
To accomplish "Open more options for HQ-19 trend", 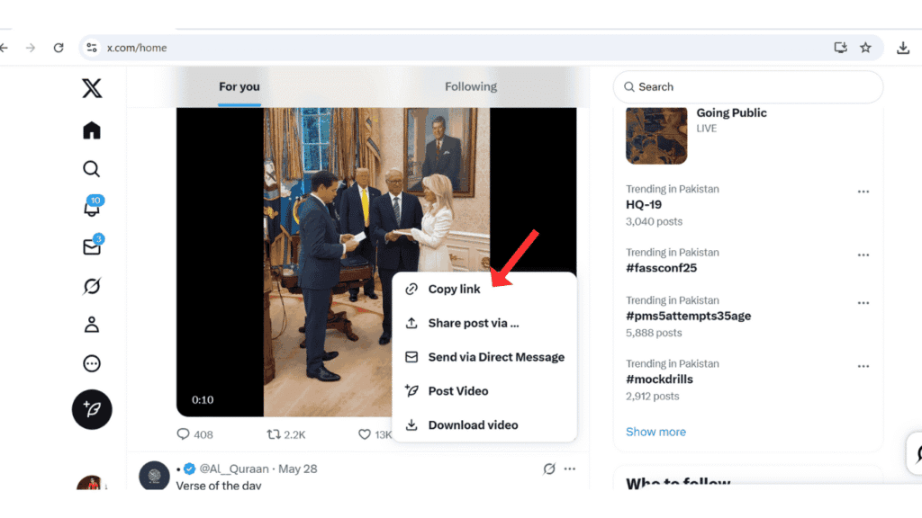I will pyautogui.click(x=863, y=192).
